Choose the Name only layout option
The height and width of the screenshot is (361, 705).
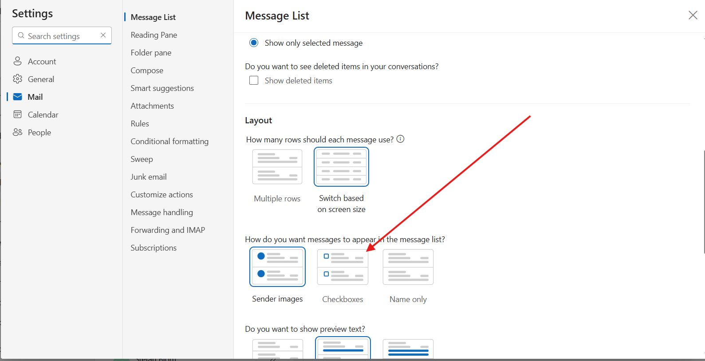point(408,267)
